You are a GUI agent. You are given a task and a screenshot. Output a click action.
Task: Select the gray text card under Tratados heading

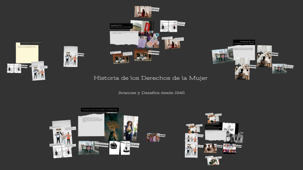click(91, 125)
